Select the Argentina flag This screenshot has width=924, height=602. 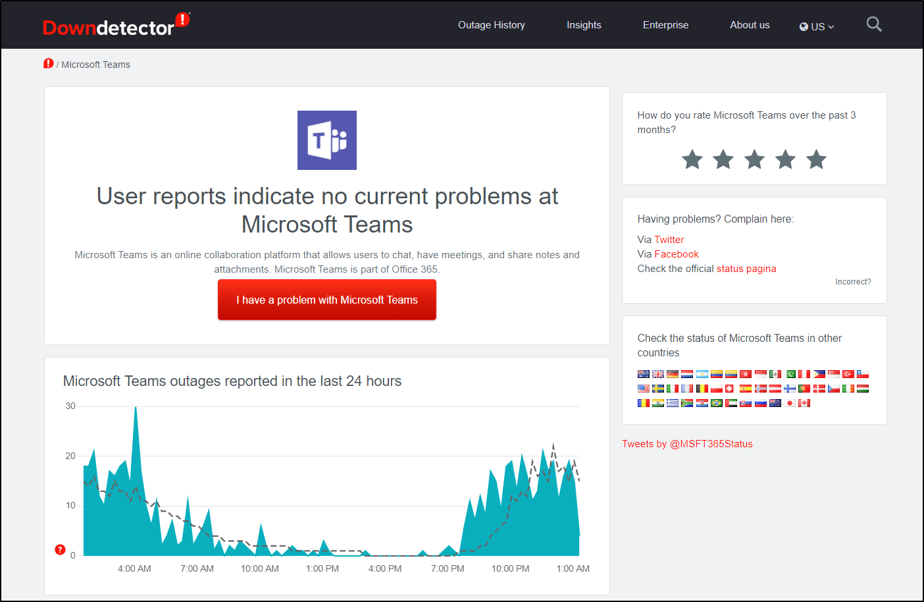(702, 374)
